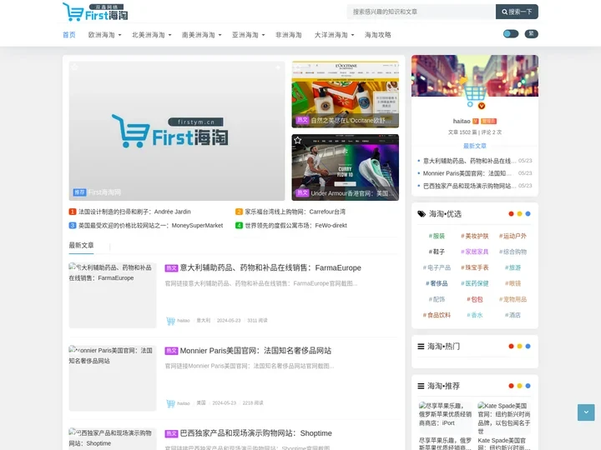Click the haitao avatar under FarmaEurope article
This screenshot has width=601, height=450.
pos(170,321)
